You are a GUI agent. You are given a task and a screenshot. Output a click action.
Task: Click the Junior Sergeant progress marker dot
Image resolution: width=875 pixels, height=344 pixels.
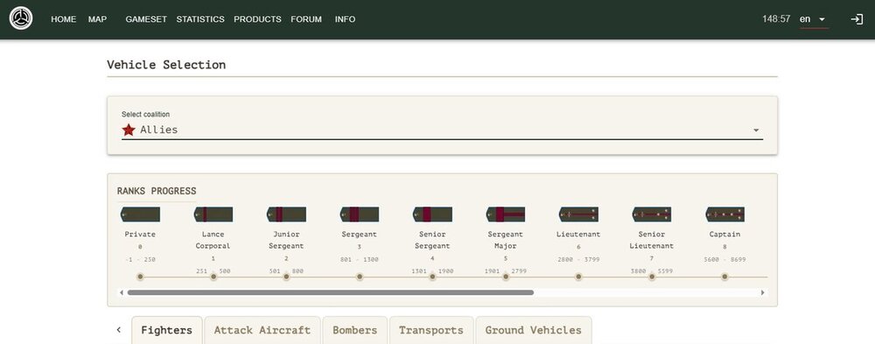coord(286,277)
